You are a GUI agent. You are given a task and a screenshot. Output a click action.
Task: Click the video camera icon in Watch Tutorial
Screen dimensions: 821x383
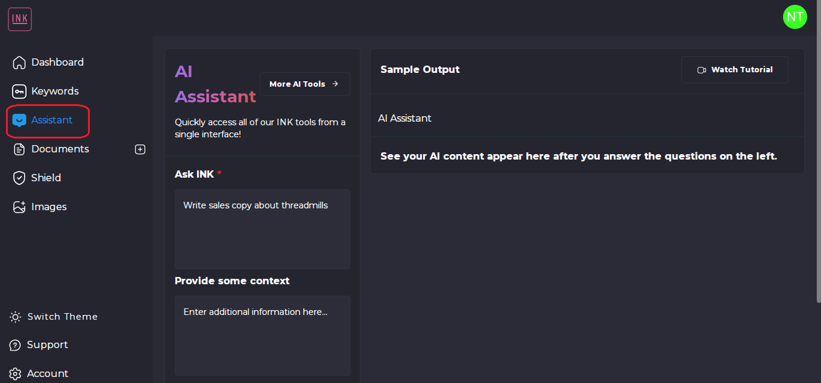(x=702, y=70)
